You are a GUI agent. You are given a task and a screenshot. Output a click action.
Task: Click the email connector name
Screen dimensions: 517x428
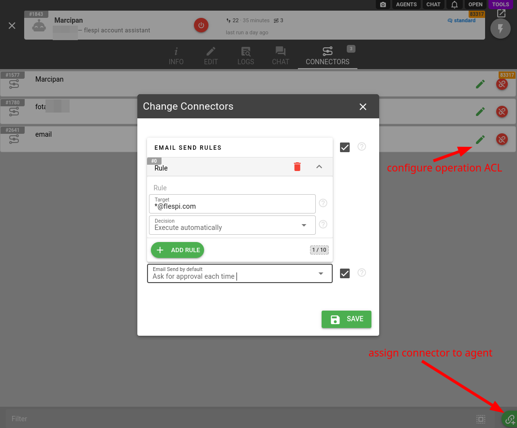tap(44, 134)
